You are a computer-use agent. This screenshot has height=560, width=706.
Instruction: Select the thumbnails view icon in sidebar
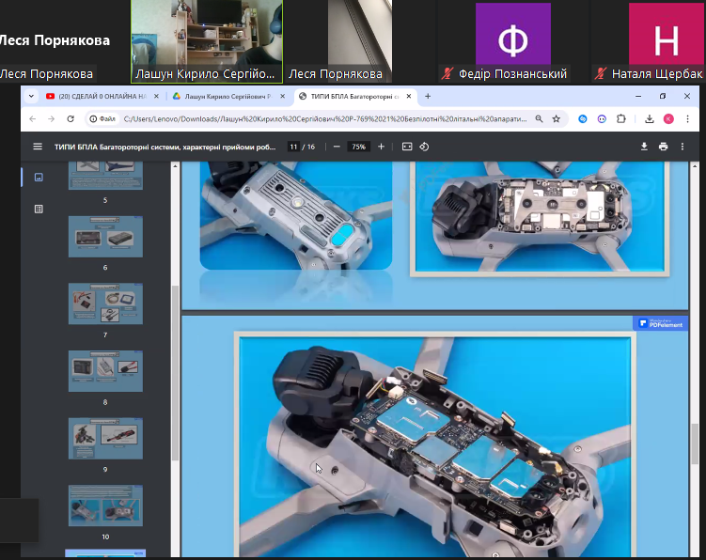tap(39, 178)
